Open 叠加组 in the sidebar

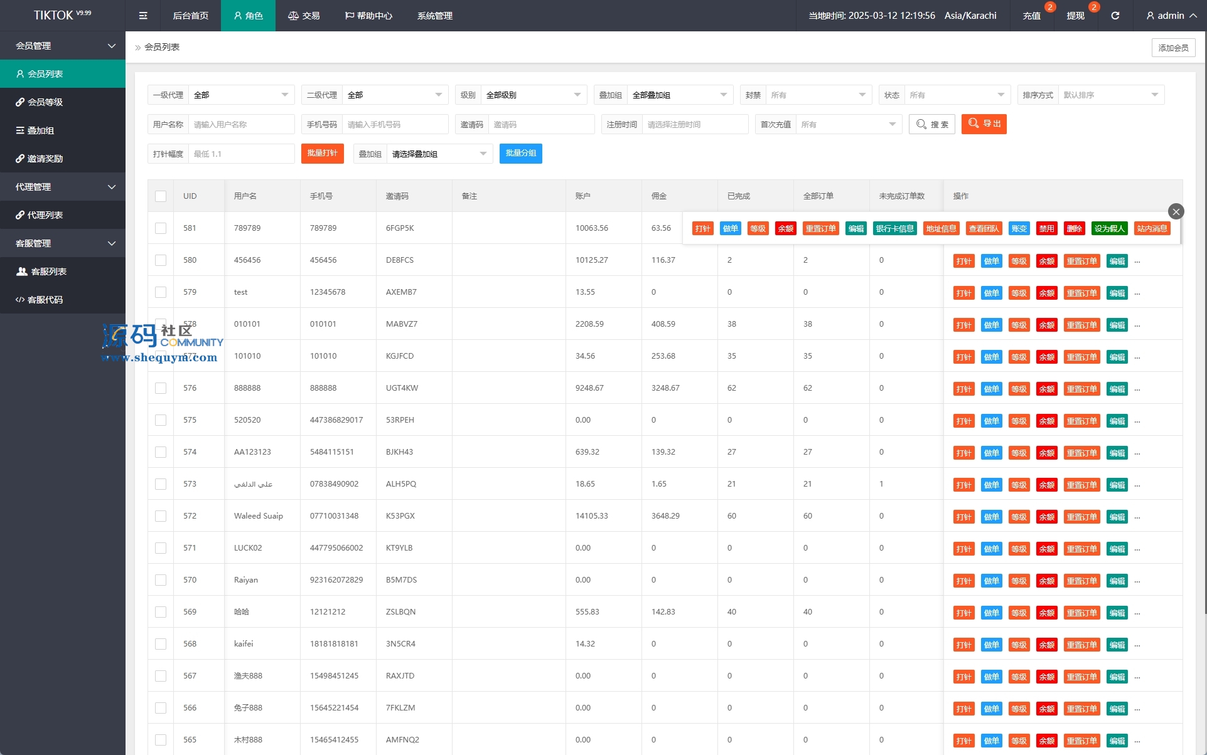click(63, 130)
